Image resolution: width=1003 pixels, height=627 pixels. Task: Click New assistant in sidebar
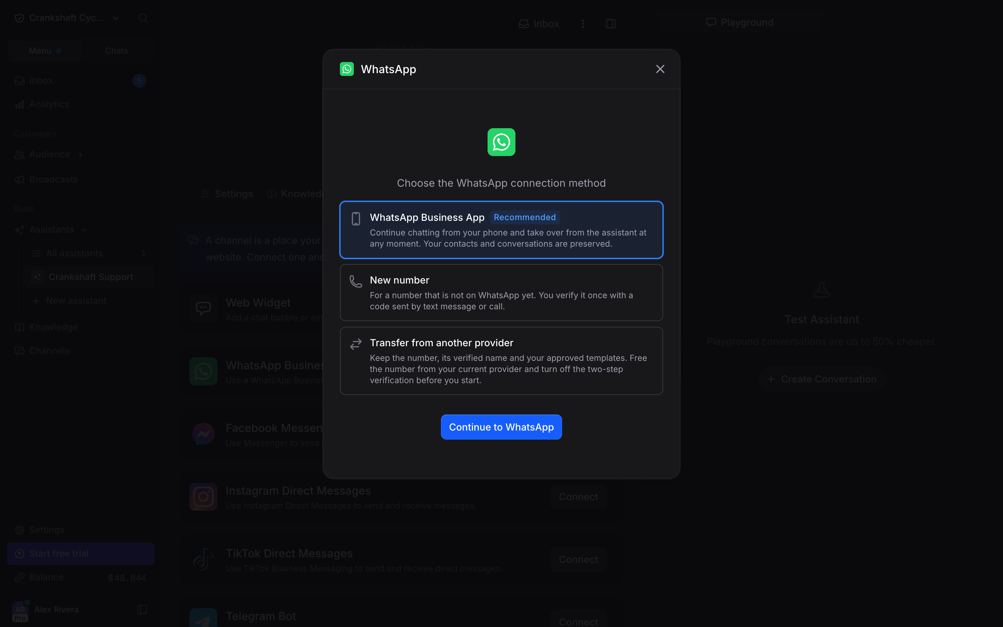point(89,301)
